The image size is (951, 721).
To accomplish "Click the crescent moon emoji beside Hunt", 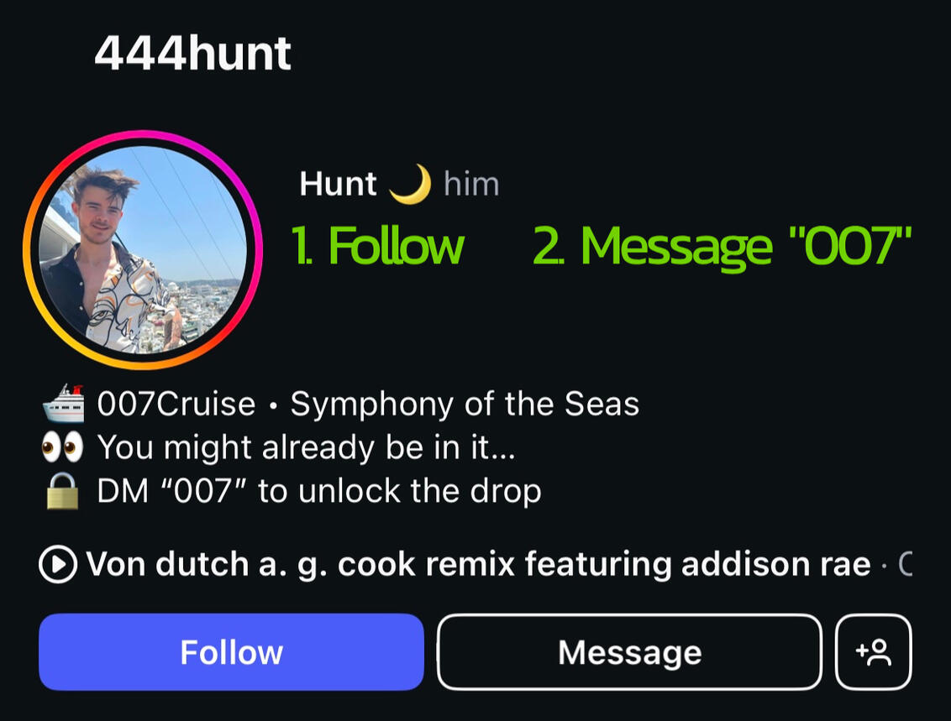I will coord(410,184).
